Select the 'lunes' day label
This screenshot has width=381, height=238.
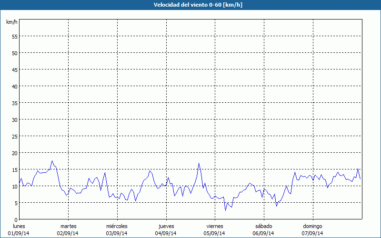[x=19, y=226]
